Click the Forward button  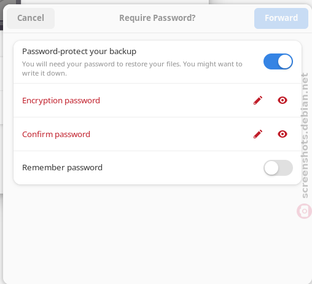coord(281,18)
